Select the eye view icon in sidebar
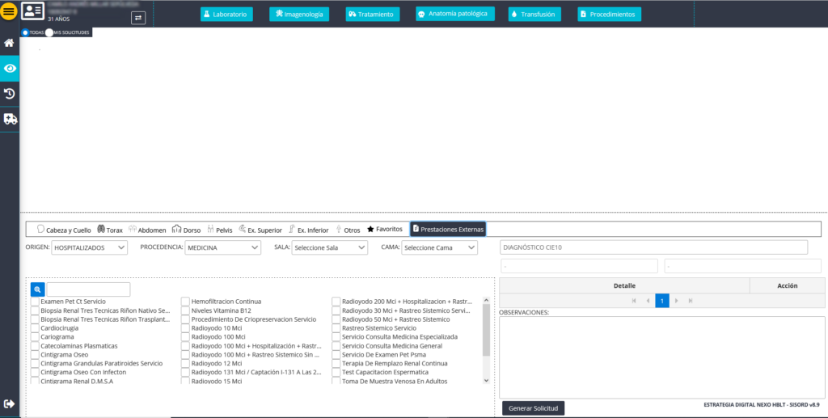 point(10,69)
